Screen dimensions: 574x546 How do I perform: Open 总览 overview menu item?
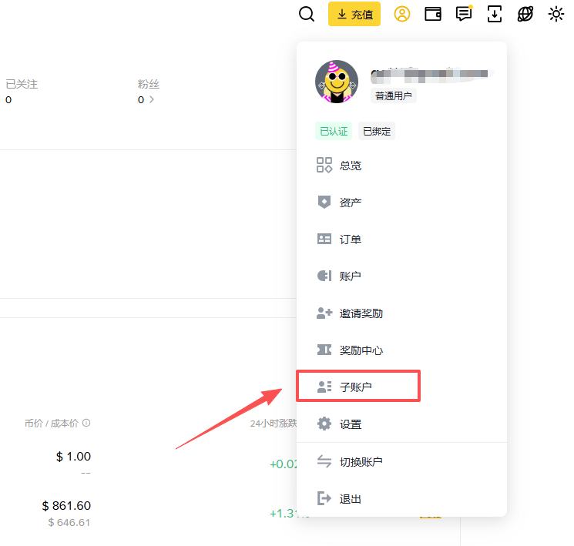tap(401, 166)
